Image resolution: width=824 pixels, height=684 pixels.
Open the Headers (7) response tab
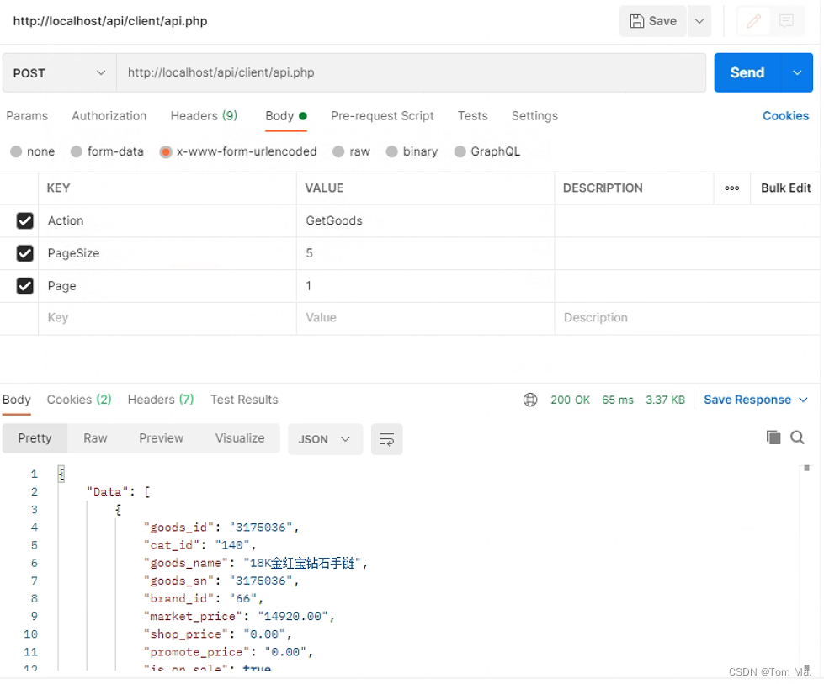160,400
